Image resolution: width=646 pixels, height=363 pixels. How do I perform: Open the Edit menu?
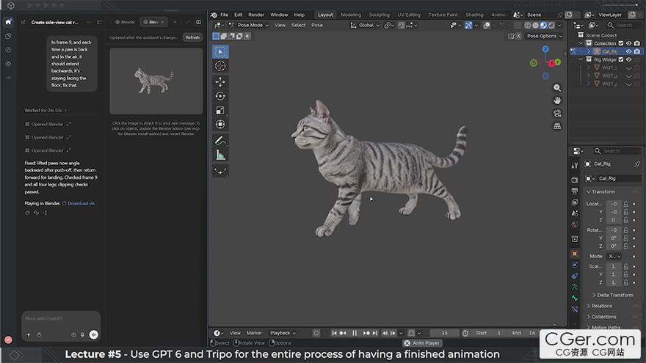pyautogui.click(x=239, y=15)
